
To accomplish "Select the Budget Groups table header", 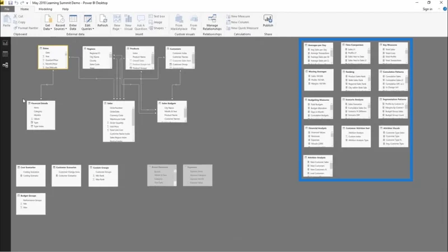I will pyautogui.click(x=31, y=195).
